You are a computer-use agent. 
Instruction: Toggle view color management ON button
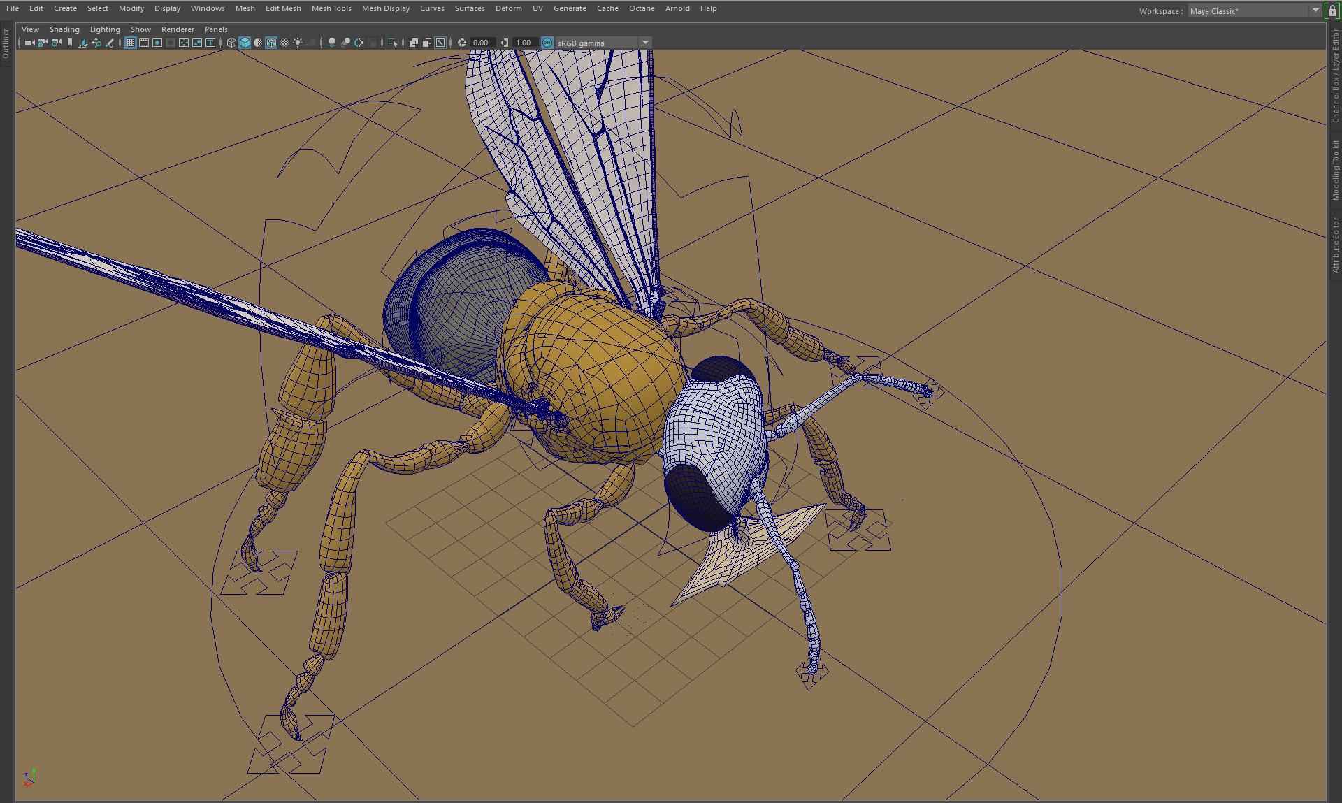[547, 43]
